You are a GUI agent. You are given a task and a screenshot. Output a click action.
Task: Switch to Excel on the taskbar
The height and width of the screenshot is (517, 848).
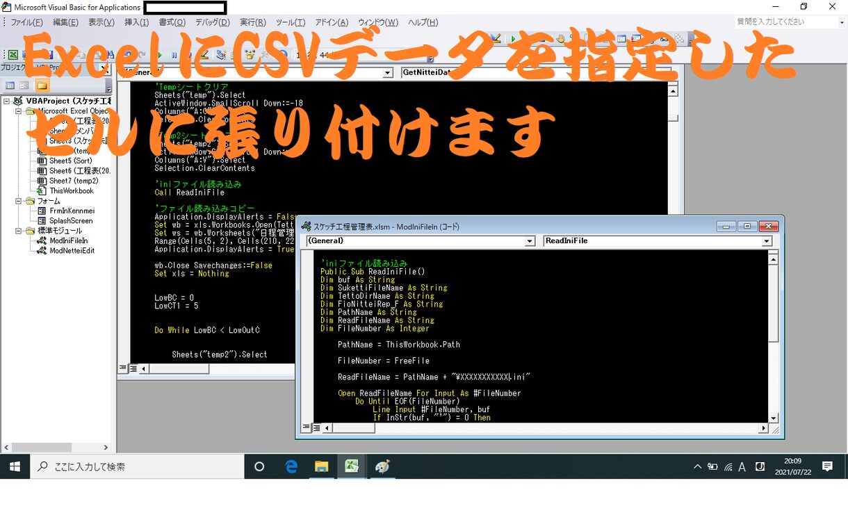coord(352,466)
